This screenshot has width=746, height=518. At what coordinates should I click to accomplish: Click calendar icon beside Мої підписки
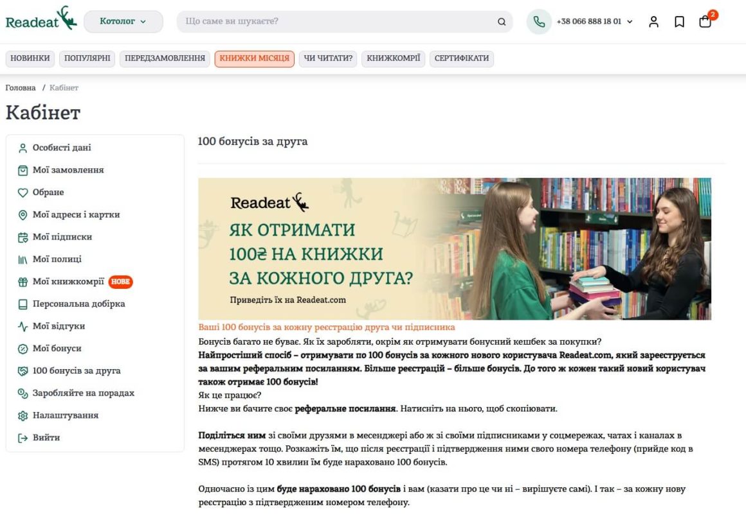pos(23,237)
